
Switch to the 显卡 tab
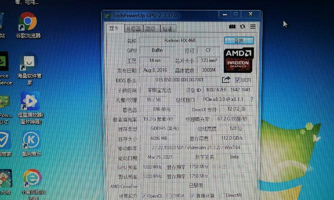tap(115, 28)
